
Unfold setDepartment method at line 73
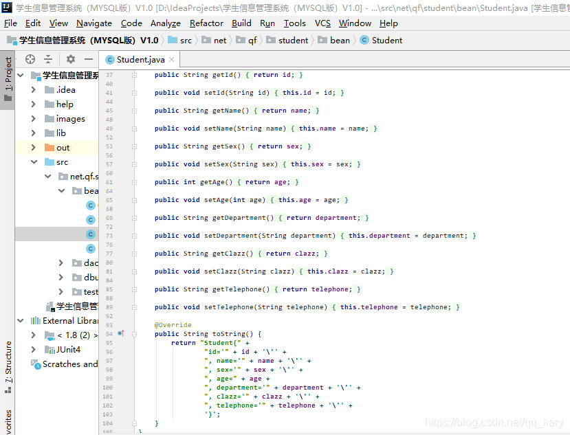pyautogui.click(x=135, y=236)
